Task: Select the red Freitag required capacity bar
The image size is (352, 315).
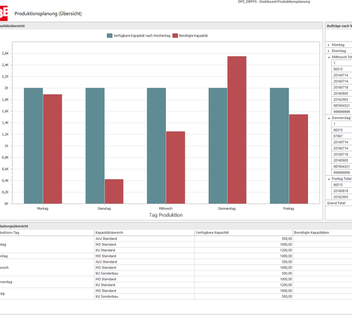Action: click(x=299, y=159)
